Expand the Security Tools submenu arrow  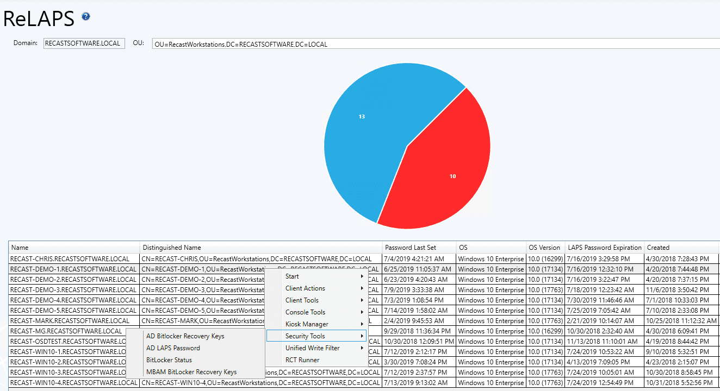point(362,336)
